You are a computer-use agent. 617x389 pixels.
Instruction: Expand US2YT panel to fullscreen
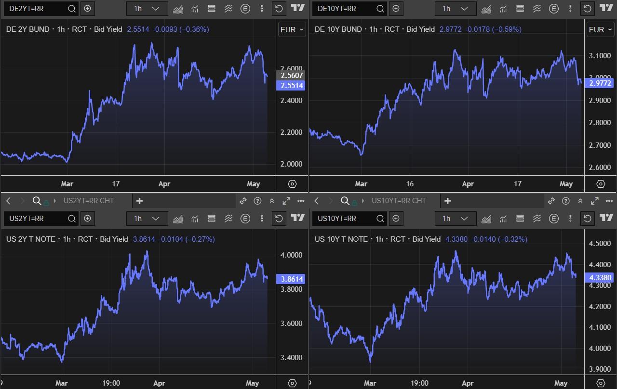pyautogui.click(x=286, y=201)
